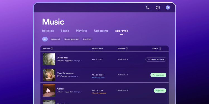Open help via question mark icon
The image size is (209, 104).
(158, 7)
